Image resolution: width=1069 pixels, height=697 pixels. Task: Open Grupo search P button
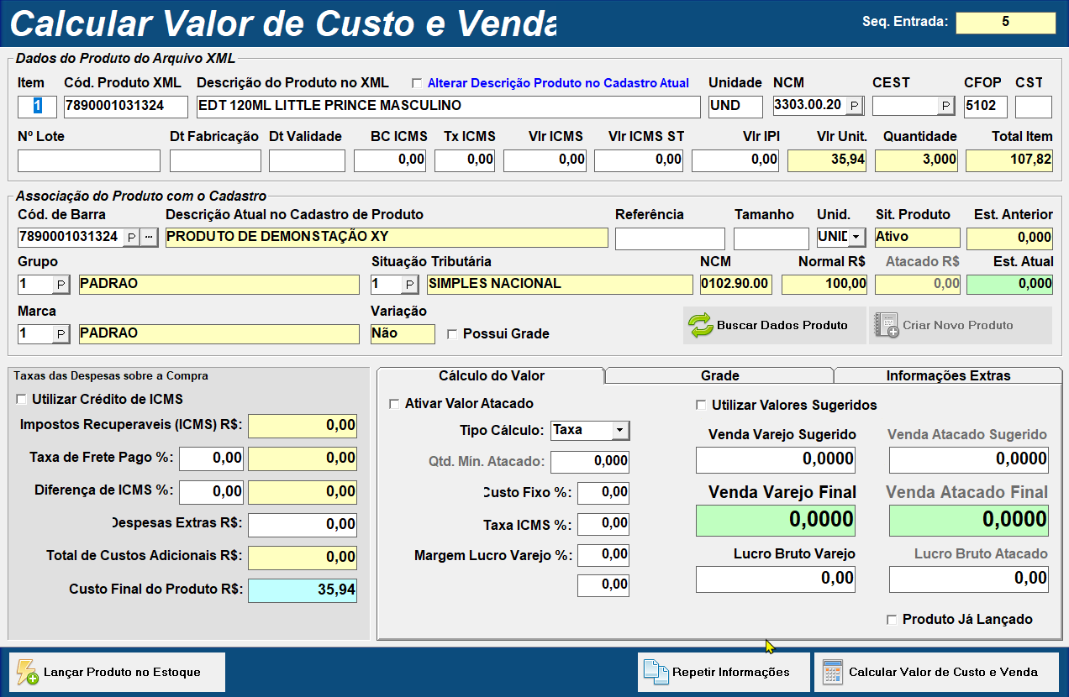[x=61, y=285]
